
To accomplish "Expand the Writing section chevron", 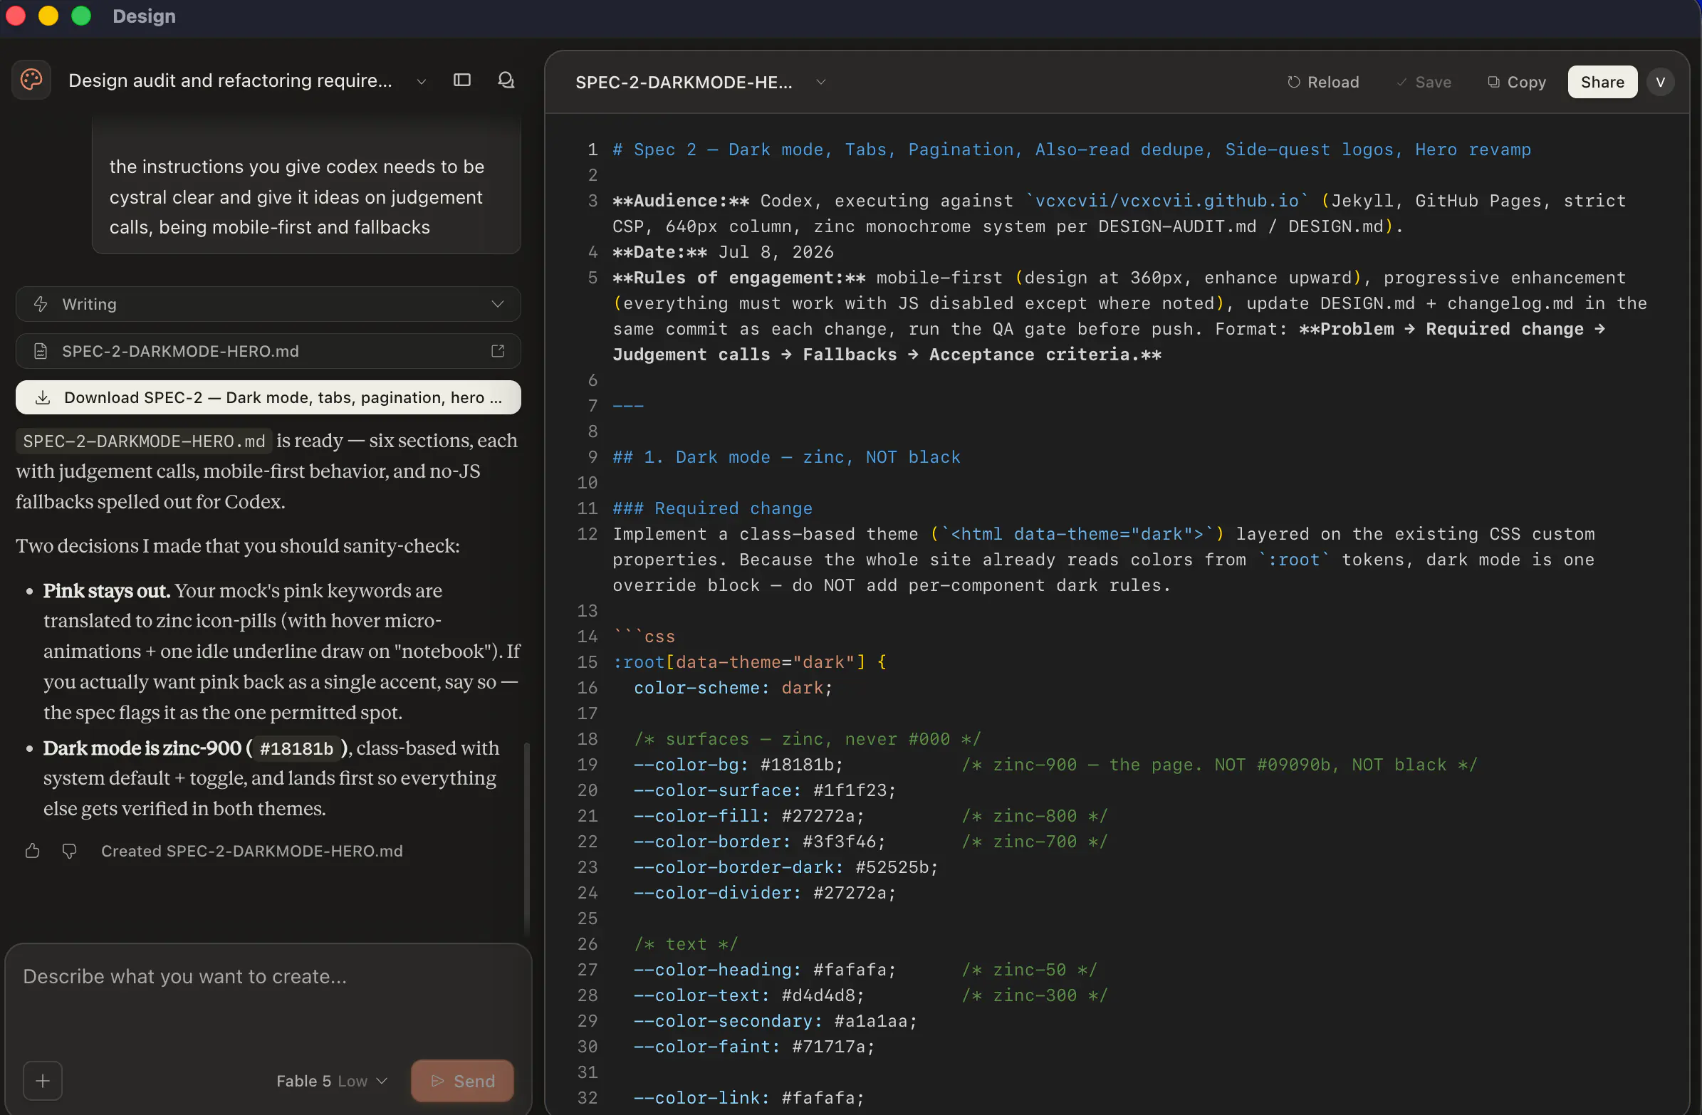I will [x=498, y=304].
